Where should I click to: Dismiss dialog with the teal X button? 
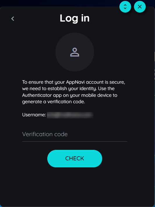click(140, 7)
